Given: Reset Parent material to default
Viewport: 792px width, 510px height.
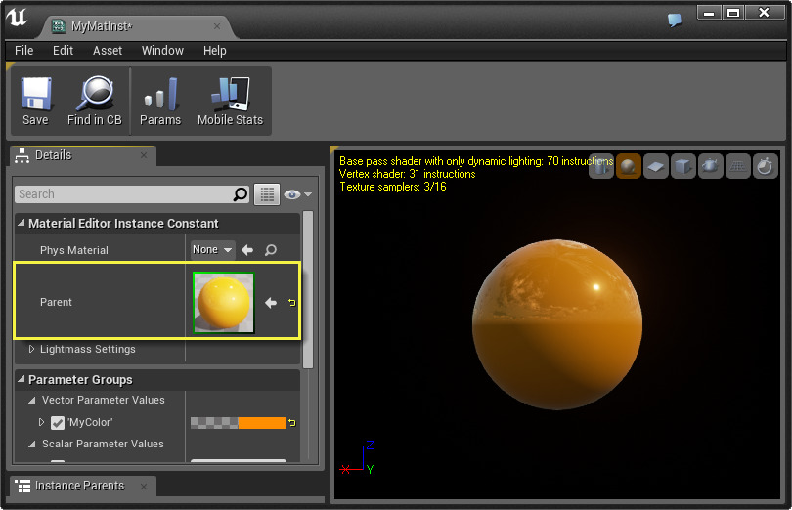Looking at the screenshot, I should click(291, 303).
